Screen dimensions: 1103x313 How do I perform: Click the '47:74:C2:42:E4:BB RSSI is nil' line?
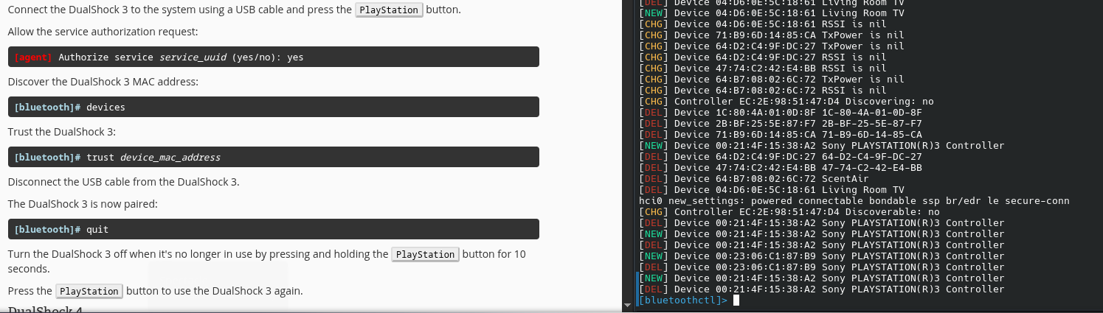(763, 68)
